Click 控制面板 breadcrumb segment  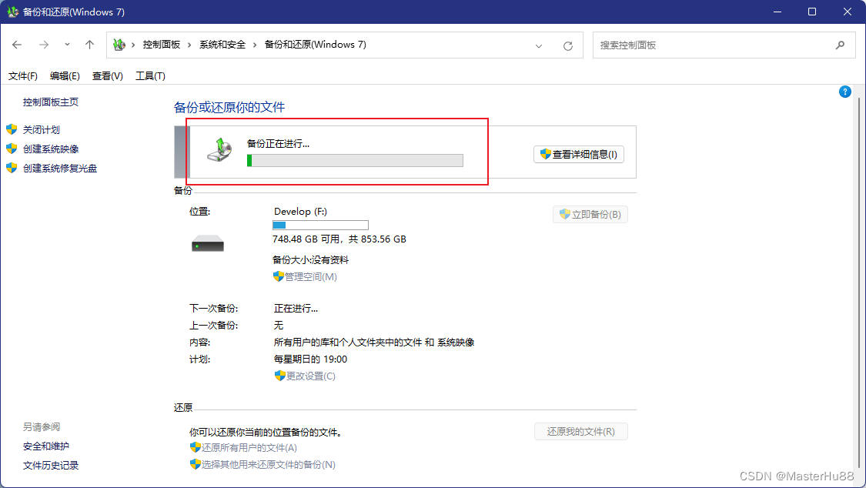(162, 45)
